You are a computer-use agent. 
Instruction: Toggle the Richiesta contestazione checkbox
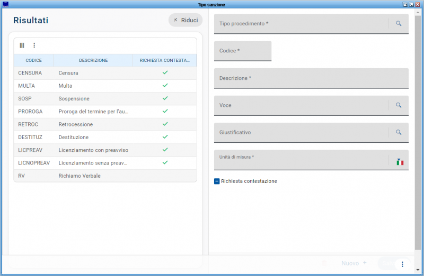217,181
